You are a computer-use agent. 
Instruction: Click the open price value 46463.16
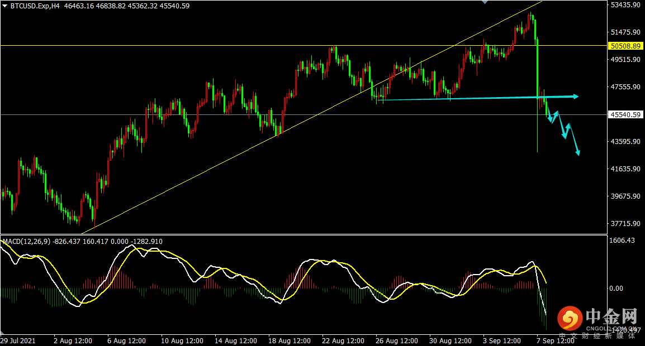tap(79, 6)
